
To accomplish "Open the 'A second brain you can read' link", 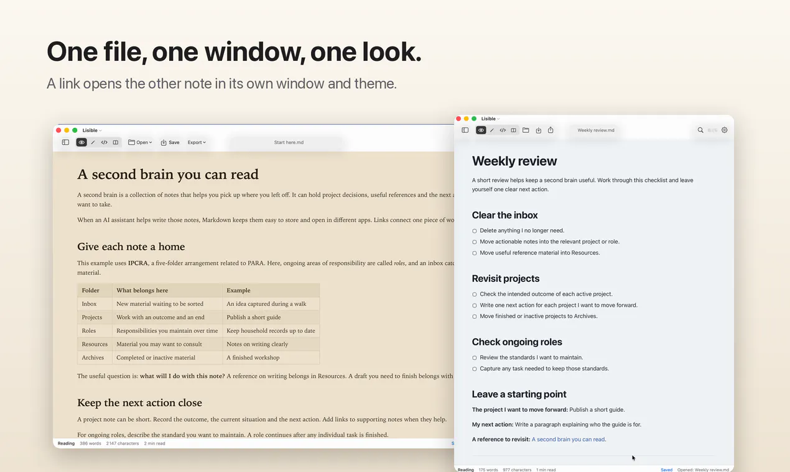I will coord(569,440).
